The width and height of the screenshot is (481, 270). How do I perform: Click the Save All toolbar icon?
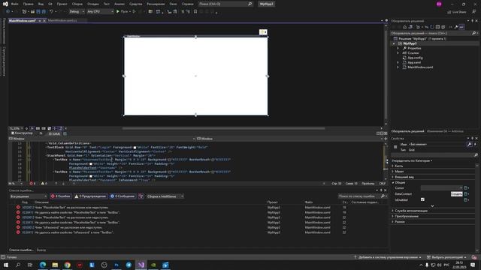pyautogui.click(x=44, y=12)
